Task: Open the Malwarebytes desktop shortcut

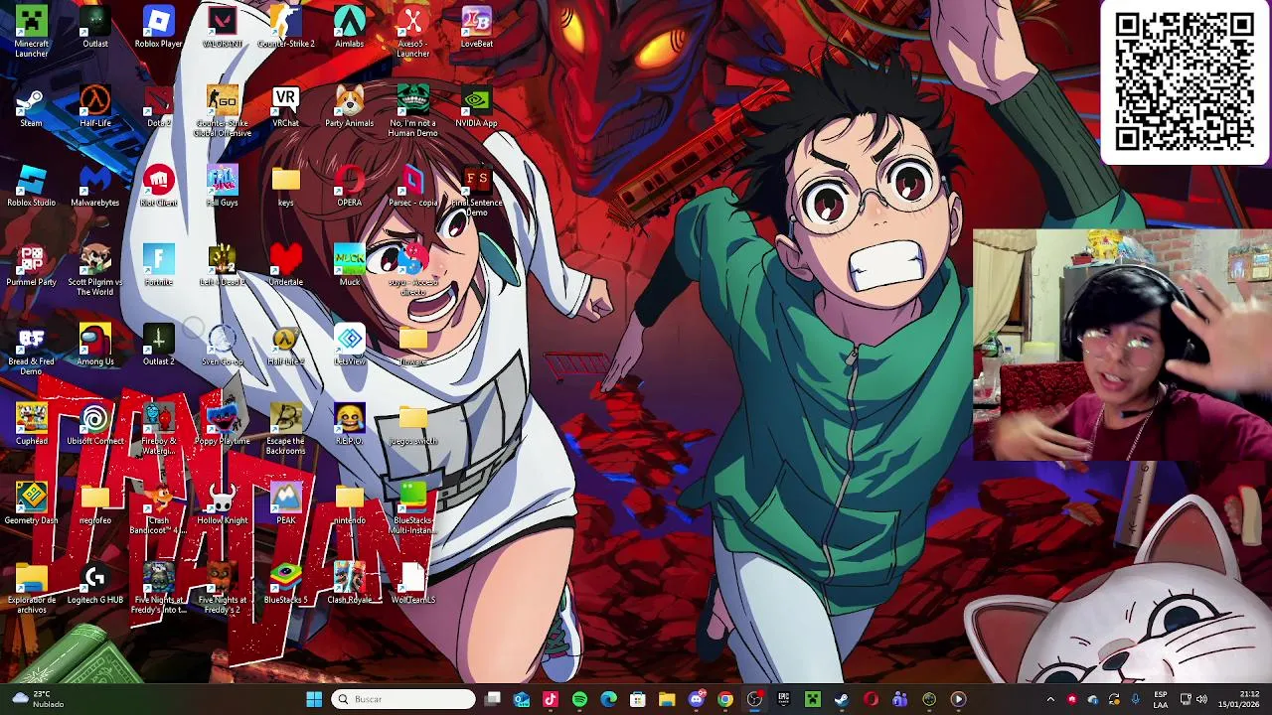Action: coord(95,187)
